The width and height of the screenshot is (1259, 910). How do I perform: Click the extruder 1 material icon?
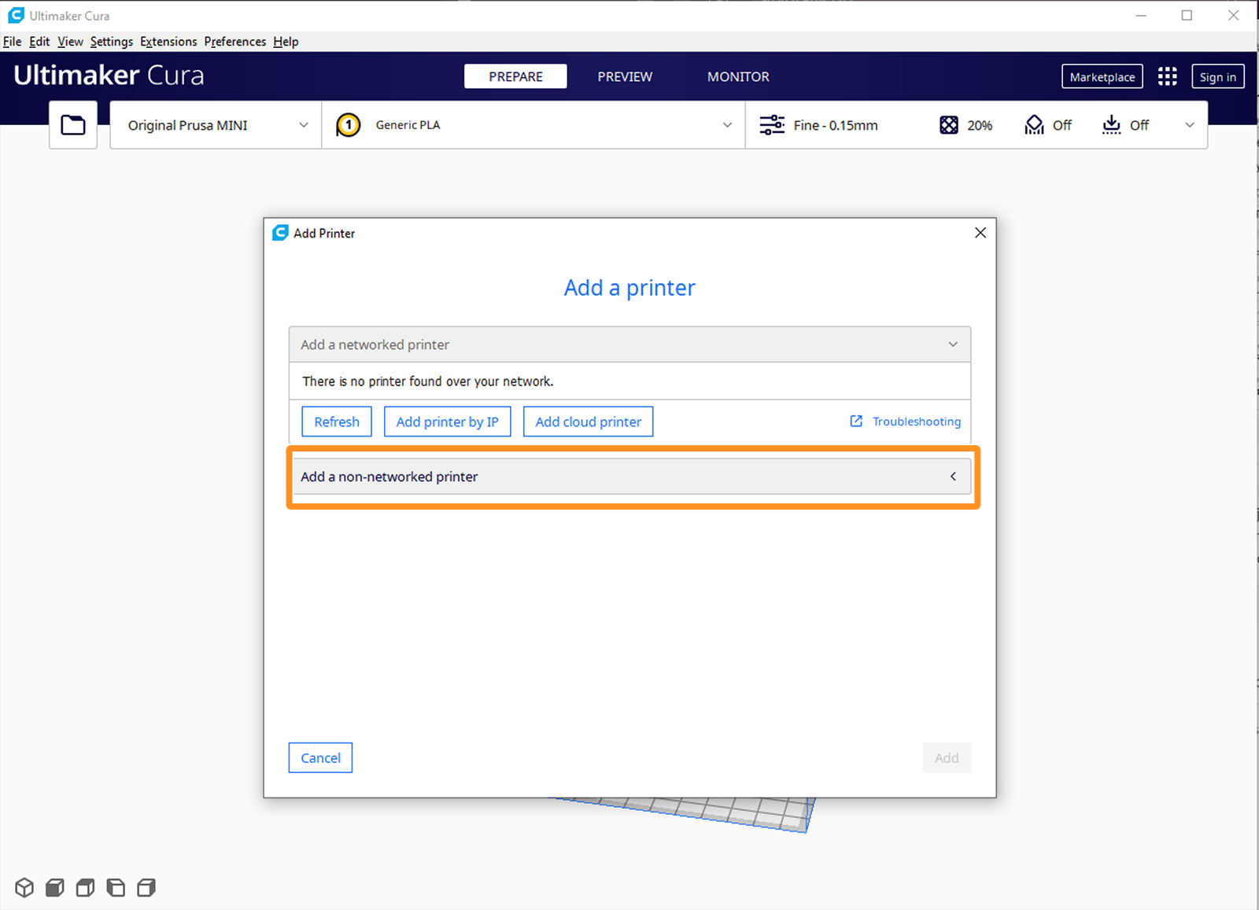348,125
